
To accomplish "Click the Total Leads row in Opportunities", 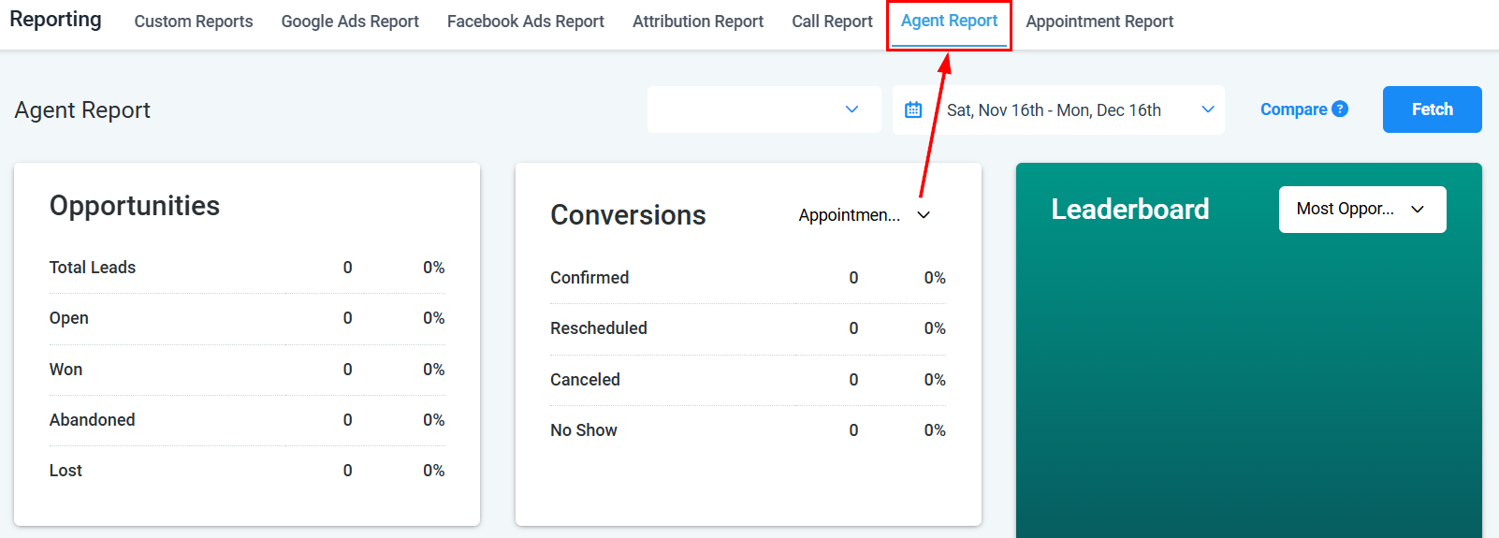I will pyautogui.click(x=246, y=268).
